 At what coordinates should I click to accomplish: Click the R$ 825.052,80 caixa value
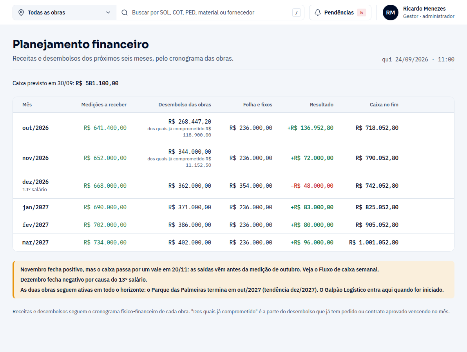pyautogui.click(x=377, y=207)
